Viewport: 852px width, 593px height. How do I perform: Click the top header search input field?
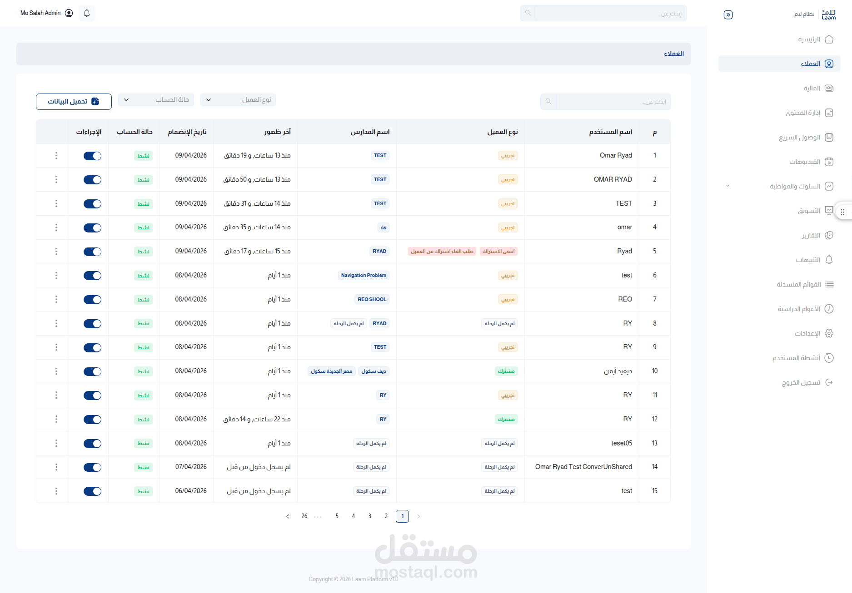tap(611, 13)
